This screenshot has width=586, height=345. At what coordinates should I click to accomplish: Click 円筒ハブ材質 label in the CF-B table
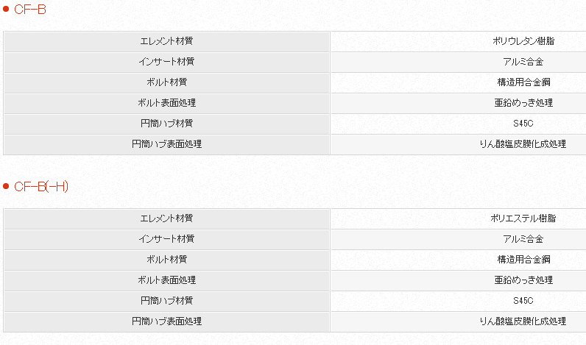[x=166, y=124]
